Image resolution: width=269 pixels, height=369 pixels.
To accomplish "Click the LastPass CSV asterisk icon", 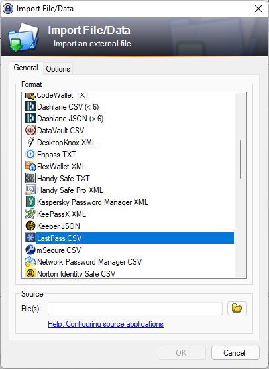I will 30,238.
